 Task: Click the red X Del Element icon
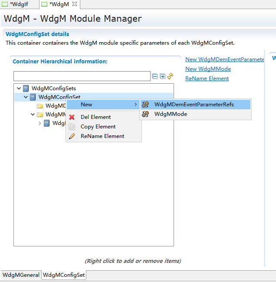[72, 117]
